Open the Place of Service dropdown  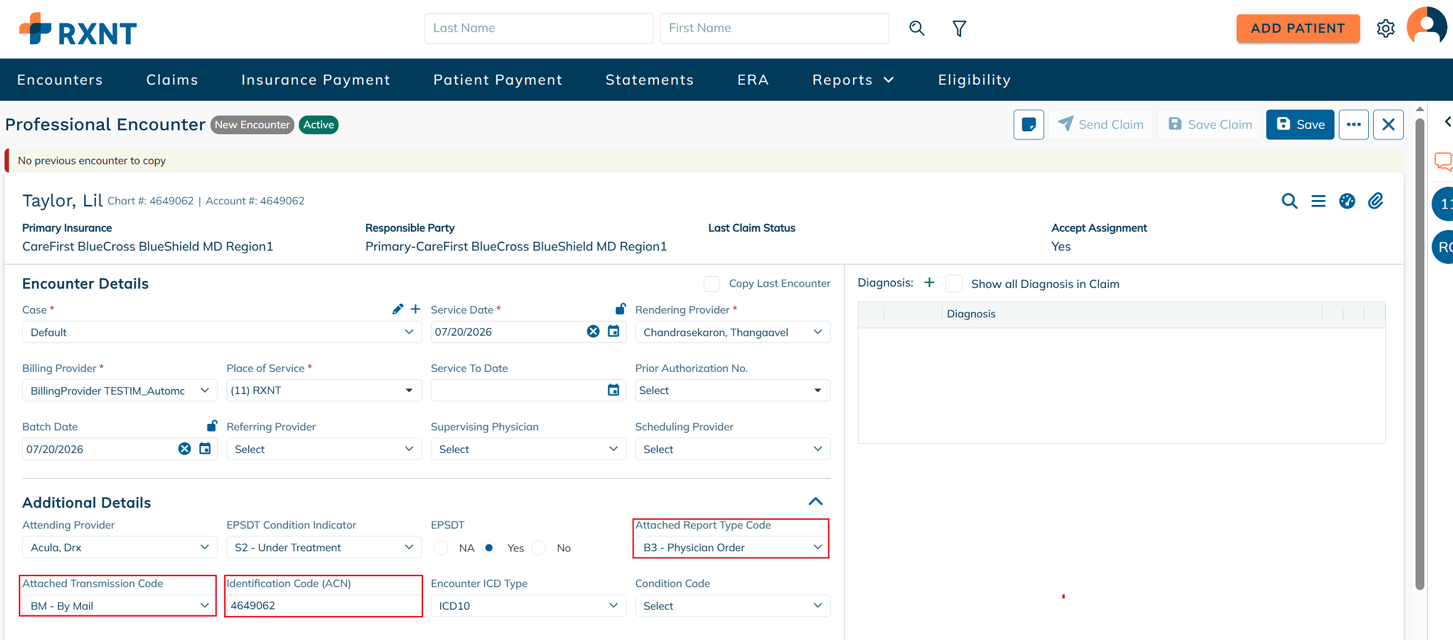coord(324,391)
